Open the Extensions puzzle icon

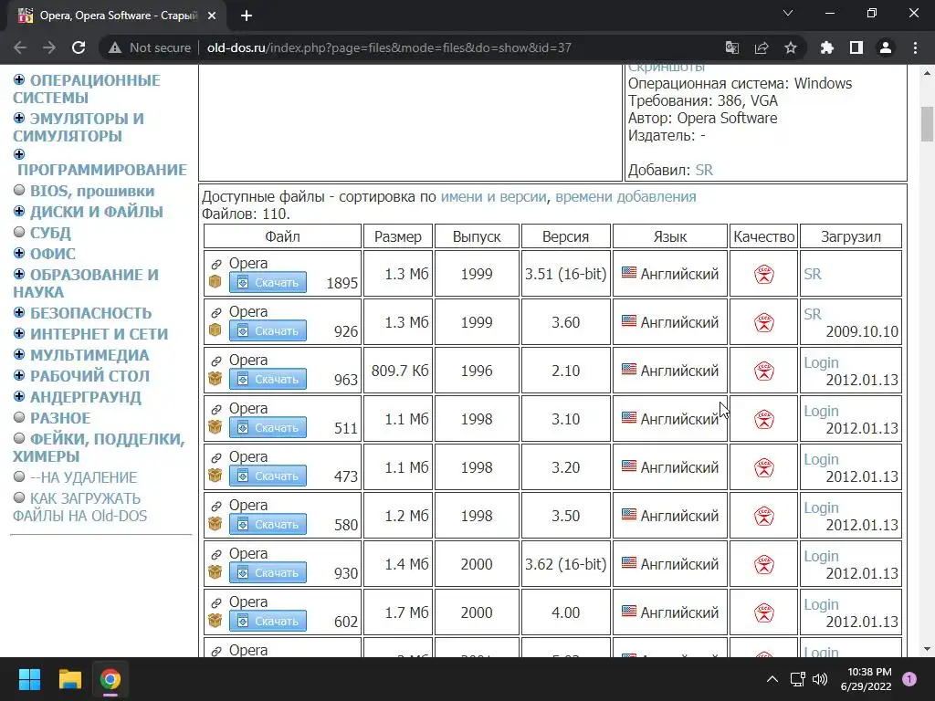pos(827,47)
